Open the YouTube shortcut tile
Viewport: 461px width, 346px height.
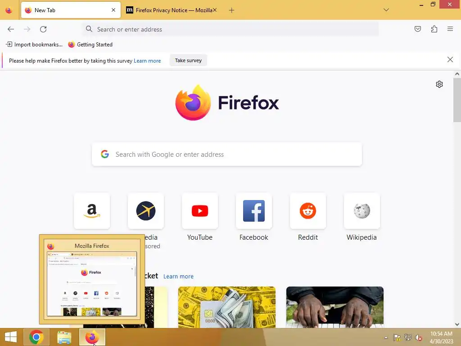[x=200, y=211]
